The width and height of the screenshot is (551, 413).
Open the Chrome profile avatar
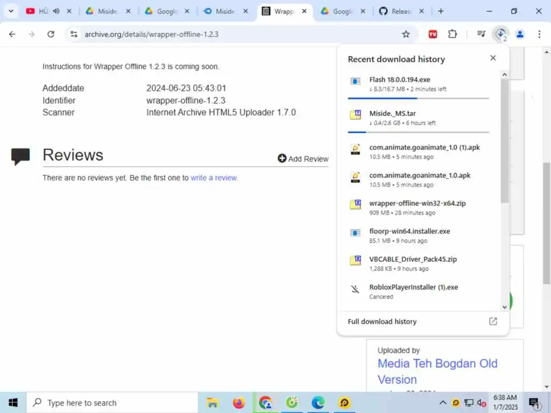pos(520,34)
